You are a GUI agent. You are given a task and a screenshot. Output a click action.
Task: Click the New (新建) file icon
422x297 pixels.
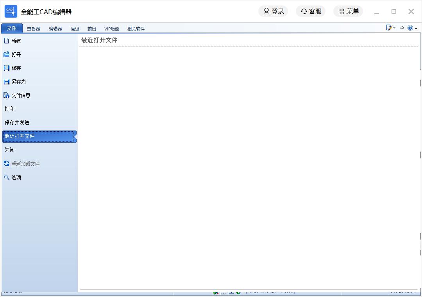[x=6, y=41]
